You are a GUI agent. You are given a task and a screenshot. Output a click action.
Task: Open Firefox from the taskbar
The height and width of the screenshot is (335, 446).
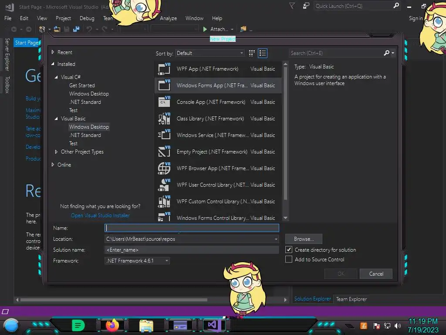[112, 325]
